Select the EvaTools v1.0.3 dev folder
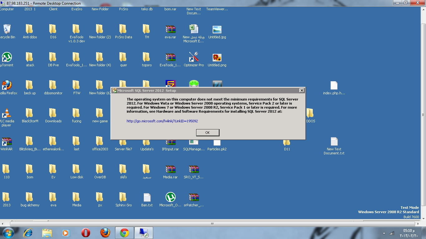 (x=77, y=34)
